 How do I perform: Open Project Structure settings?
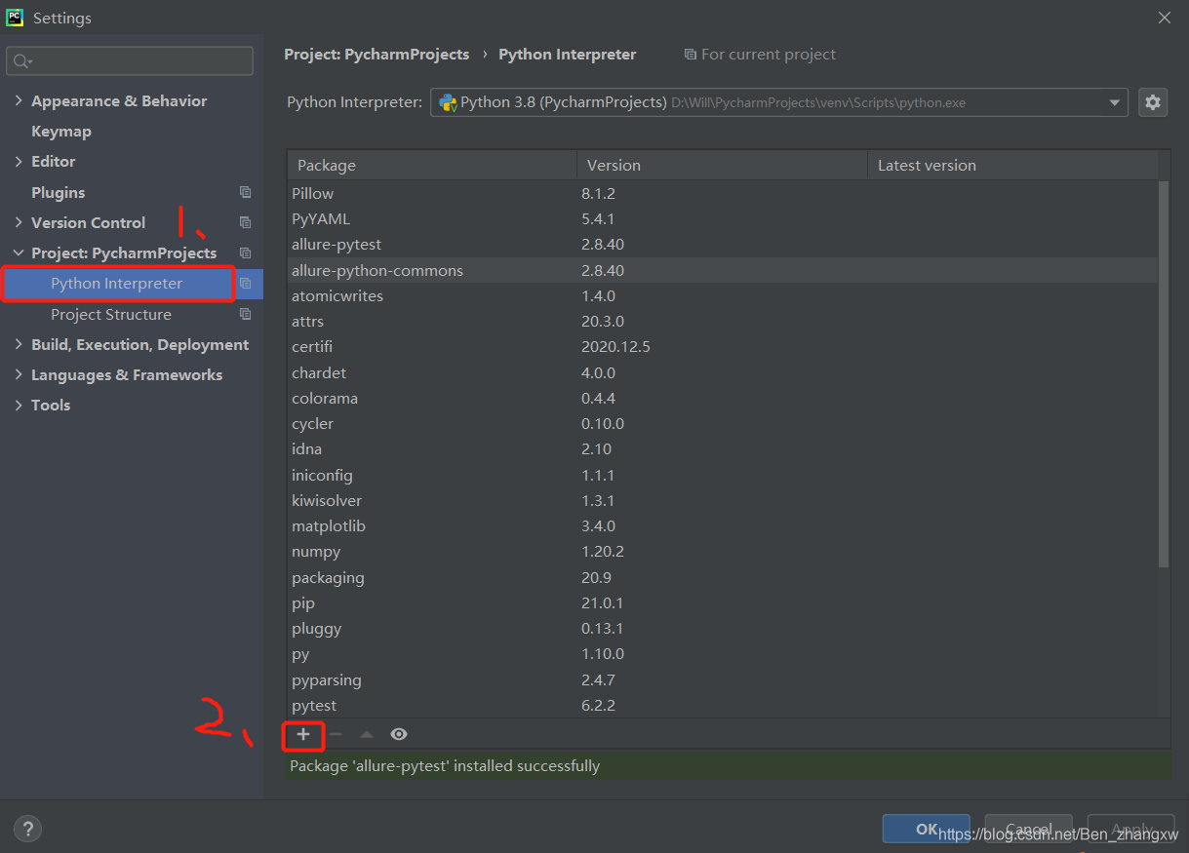pos(111,314)
